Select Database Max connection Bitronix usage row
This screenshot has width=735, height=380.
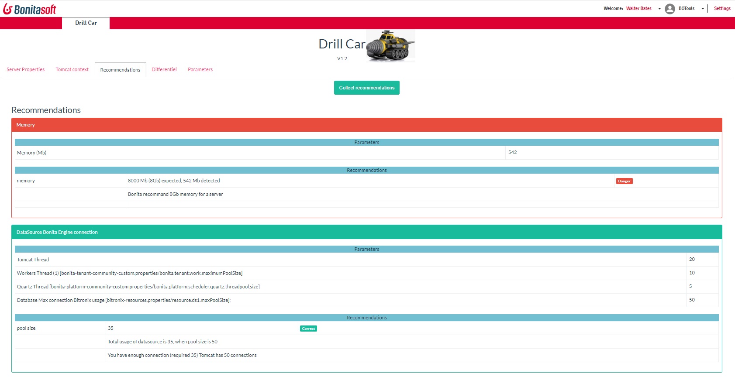(x=367, y=300)
